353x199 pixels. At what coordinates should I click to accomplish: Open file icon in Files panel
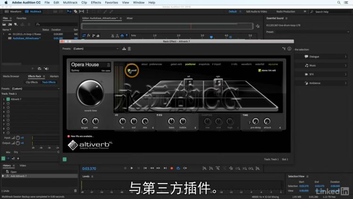tap(4, 24)
